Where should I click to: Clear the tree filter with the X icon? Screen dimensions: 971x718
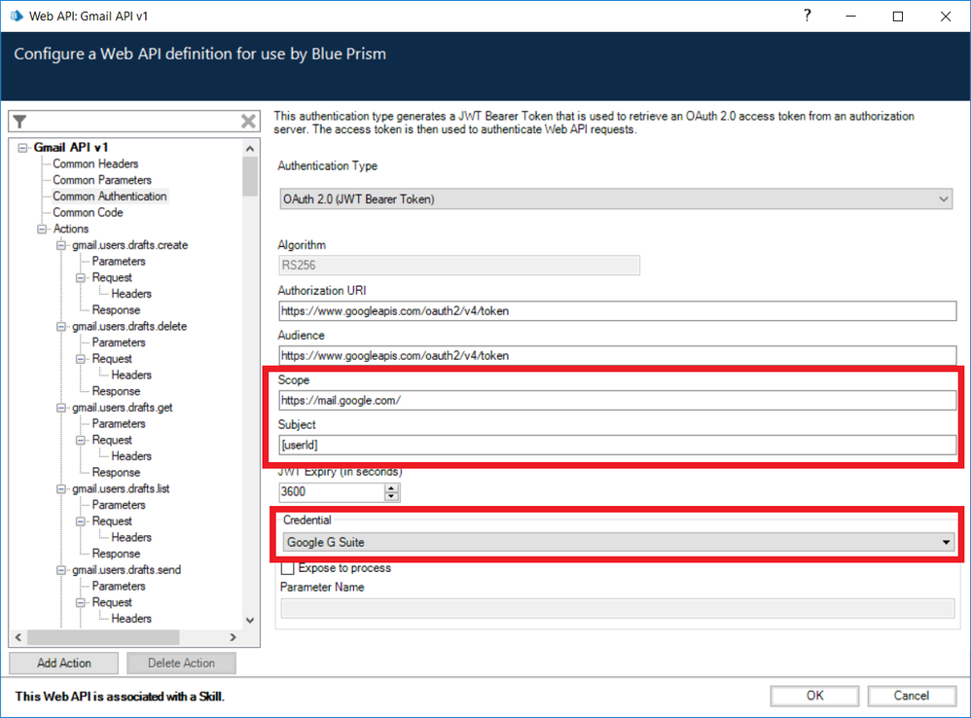(x=248, y=122)
